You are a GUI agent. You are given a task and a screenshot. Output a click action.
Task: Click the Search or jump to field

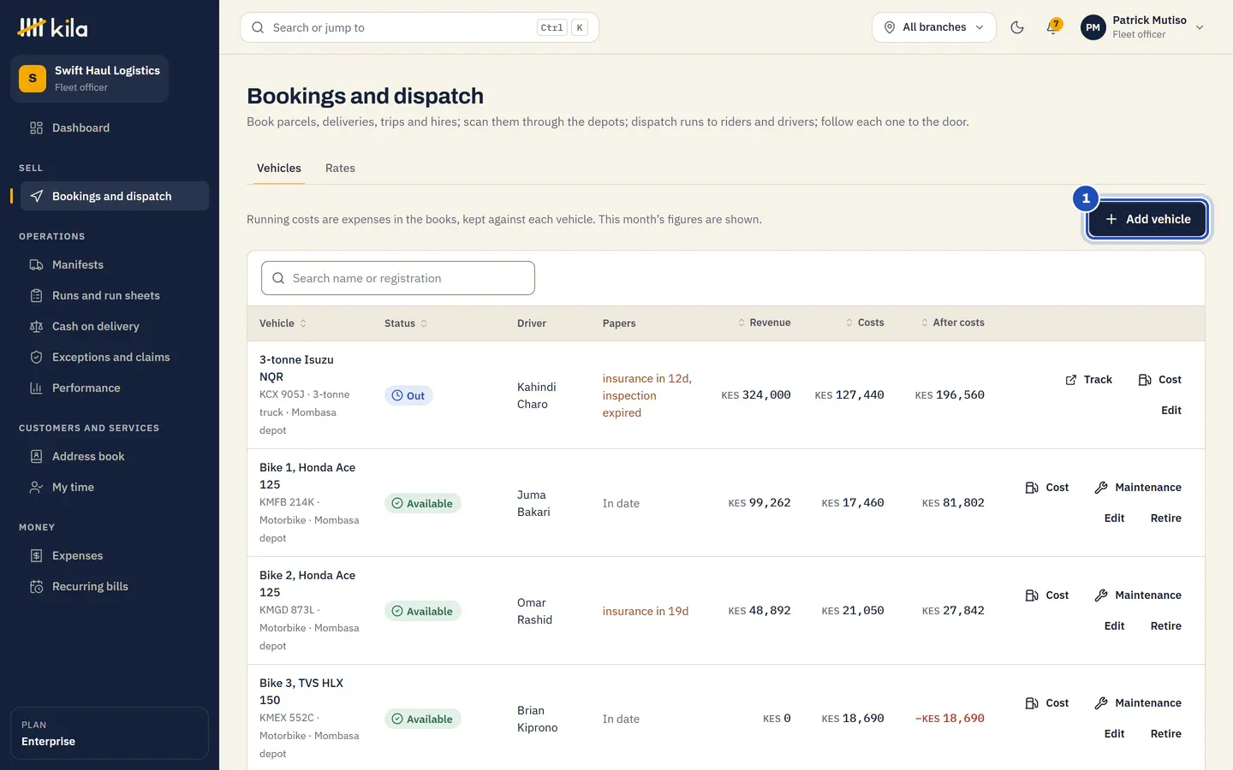[420, 27]
